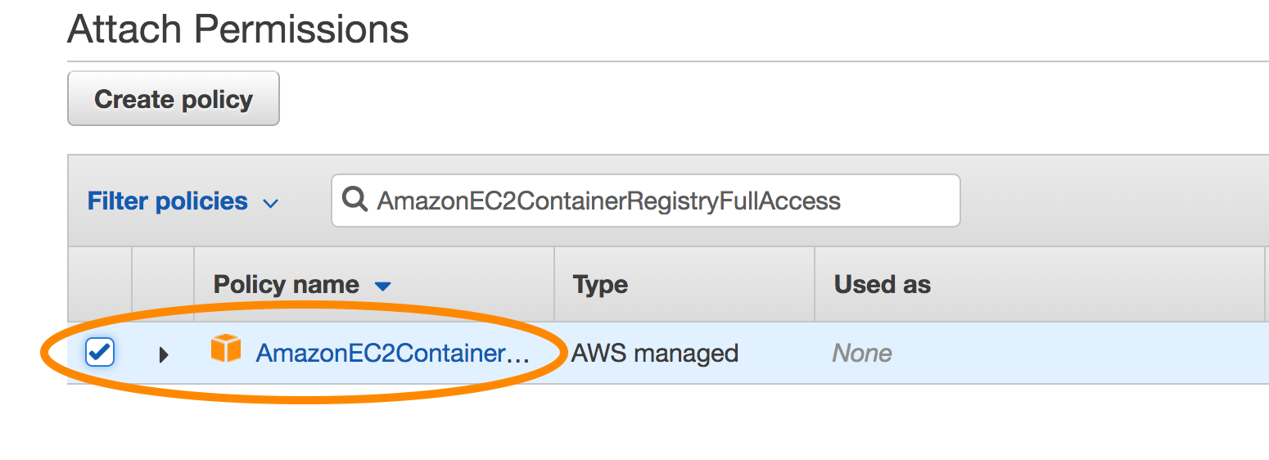Sort by Policy name column header
1269x460 pixels.
point(286,284)
